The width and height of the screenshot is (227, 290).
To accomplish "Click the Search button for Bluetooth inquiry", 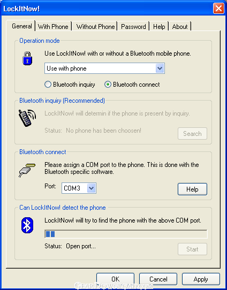I will 192,134.
